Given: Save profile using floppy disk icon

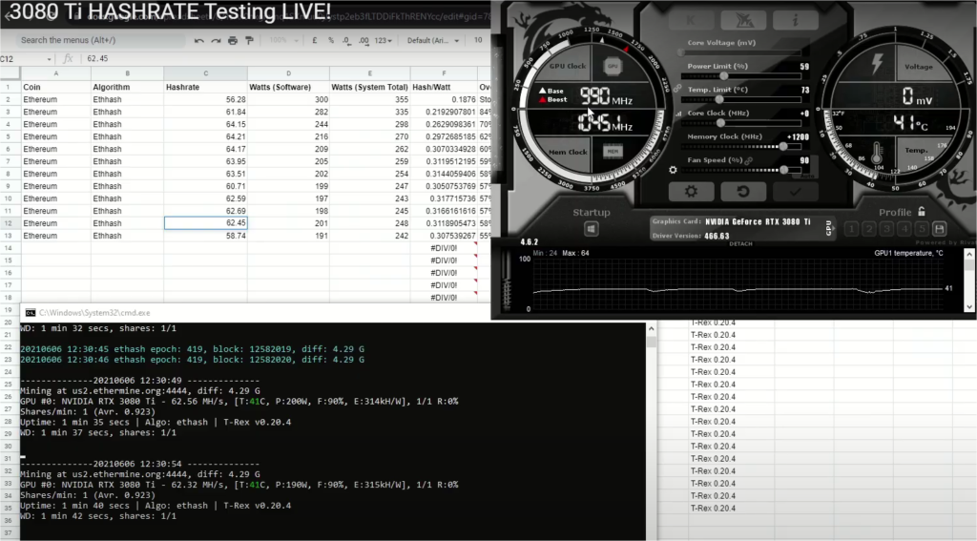Looking at the screenshot, I should (940, 229).
